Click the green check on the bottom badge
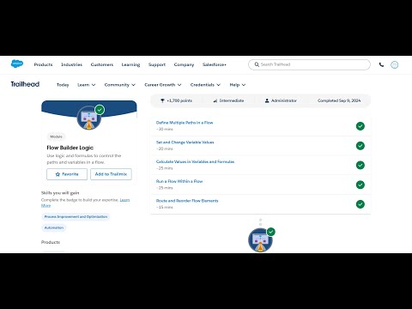The height and width of the screenshot is (309, 412). click(x=271, y=232)
